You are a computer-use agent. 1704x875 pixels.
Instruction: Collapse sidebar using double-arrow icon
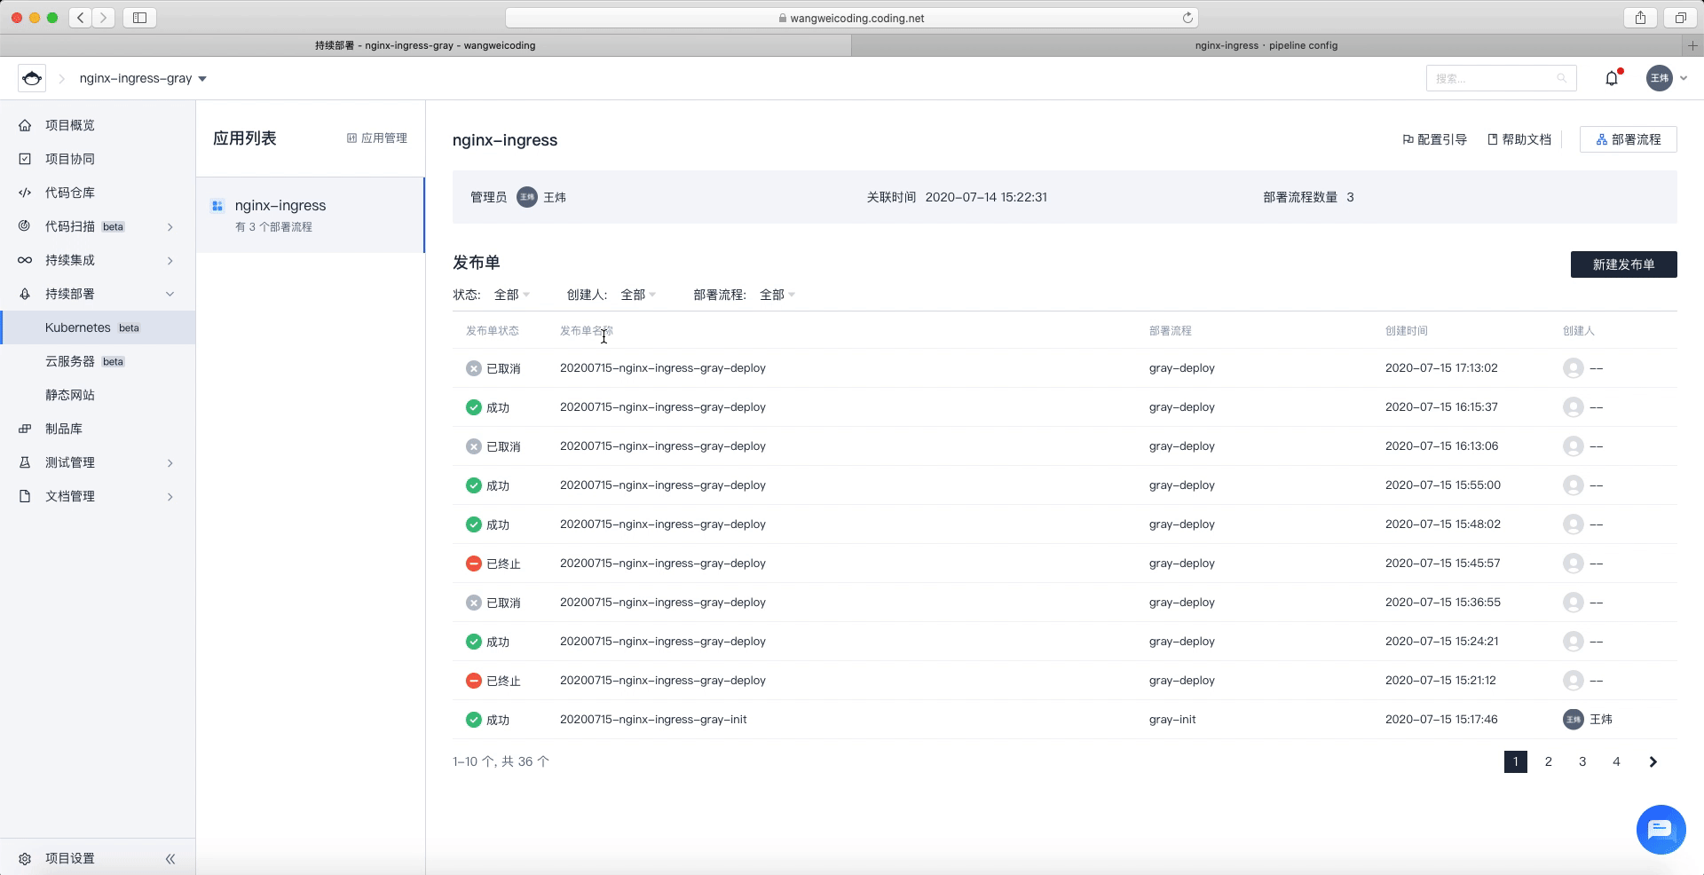(x=170, y=858)
